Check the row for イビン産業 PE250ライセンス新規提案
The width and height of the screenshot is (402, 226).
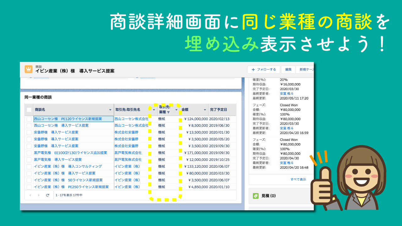29,187
